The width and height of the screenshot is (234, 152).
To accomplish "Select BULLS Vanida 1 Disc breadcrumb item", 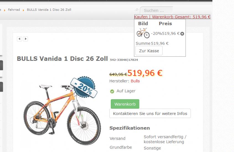I will click(x=49, y=10).
